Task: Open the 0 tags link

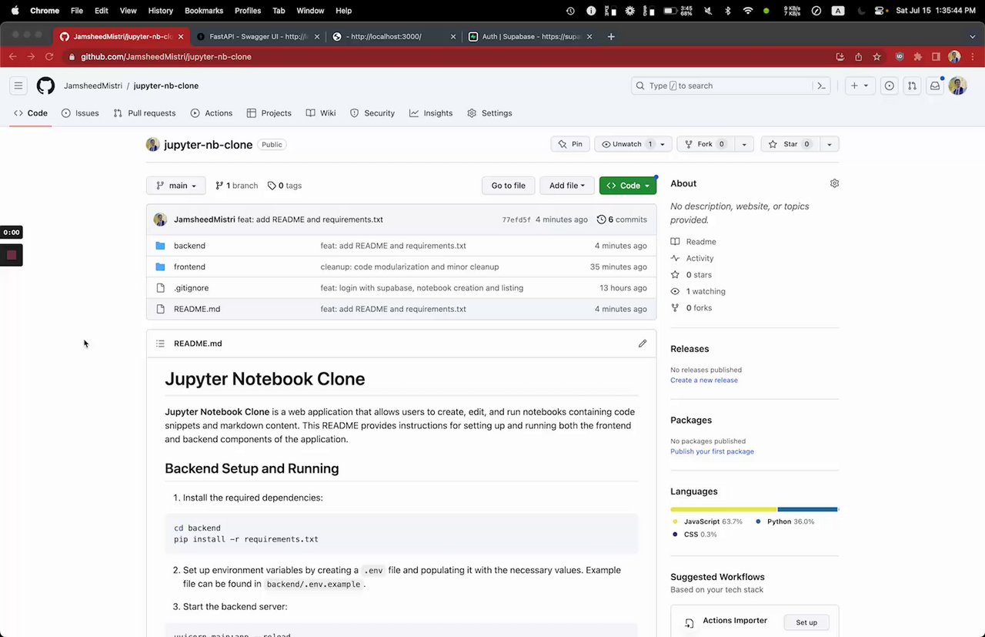Action: point(285,186)
